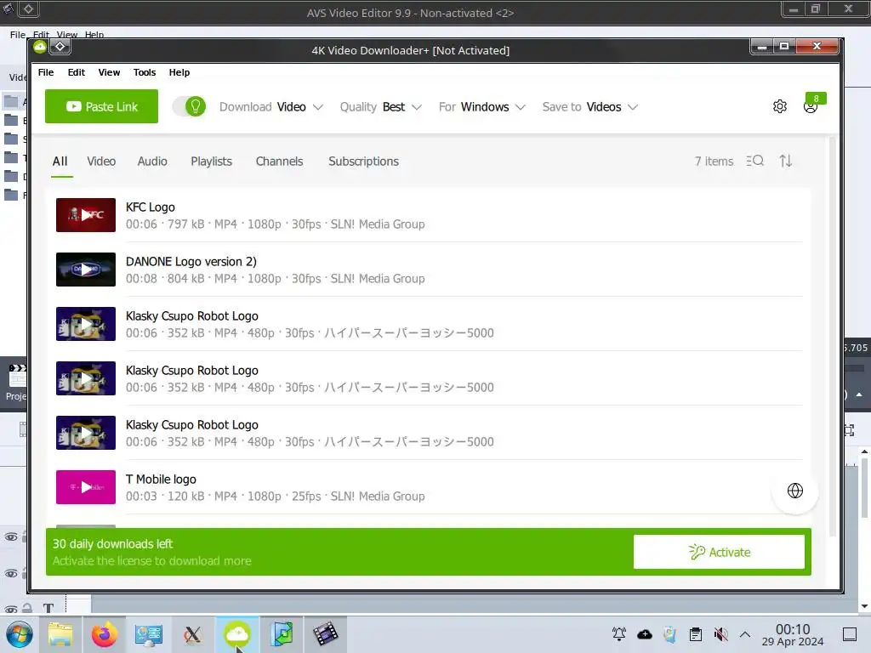Open the Tools menu in 4K Video Downloader+

(x=145, y=72)
